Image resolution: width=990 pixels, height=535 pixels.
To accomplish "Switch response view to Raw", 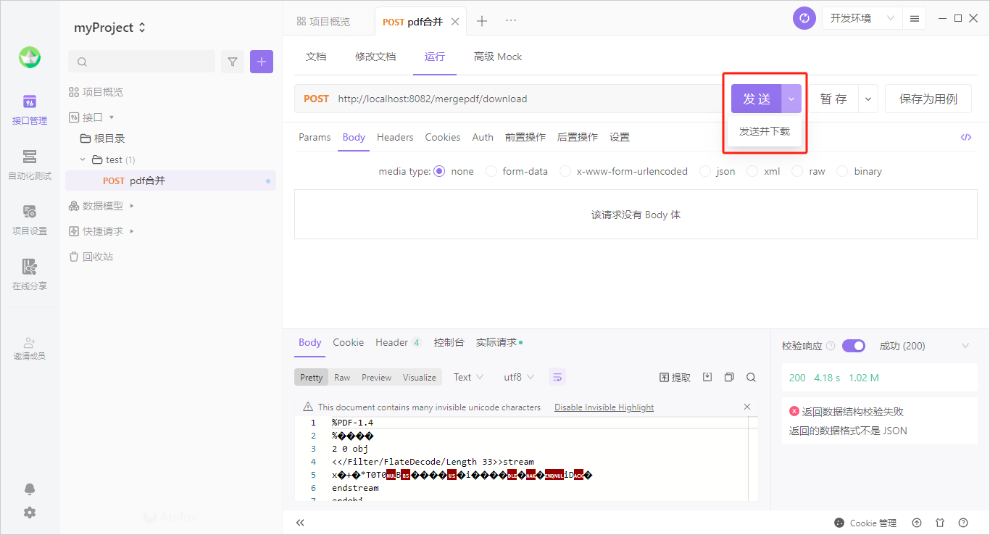I will click(x=342, y=377).
